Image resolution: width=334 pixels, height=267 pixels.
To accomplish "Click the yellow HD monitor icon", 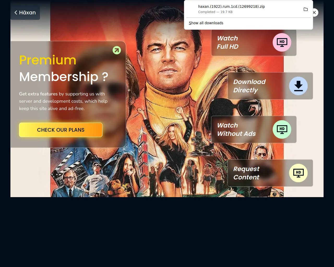I will (x=298, y=173).
